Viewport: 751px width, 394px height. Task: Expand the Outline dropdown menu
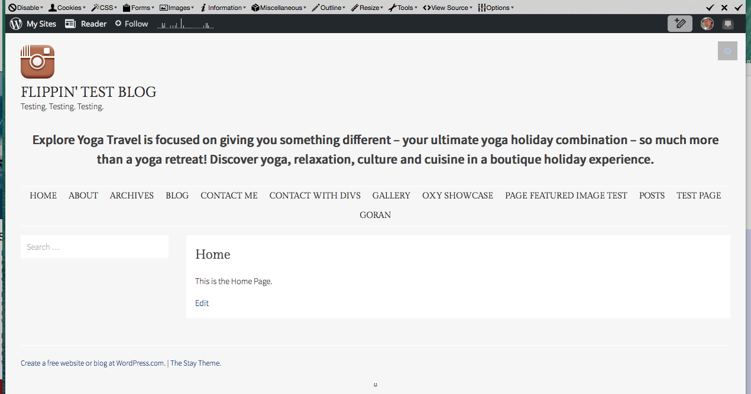(328, 8)
